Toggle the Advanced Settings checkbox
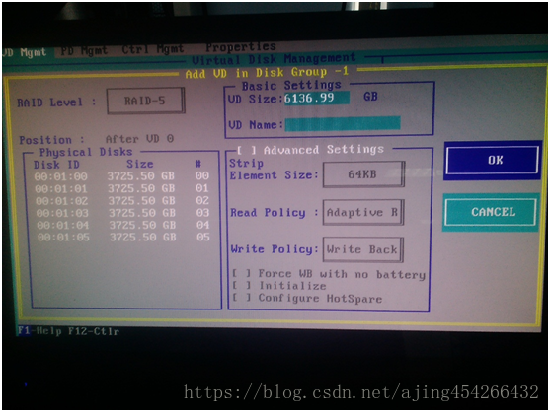Viewport: 550px width, 412px height. click(x=247, y=151)
